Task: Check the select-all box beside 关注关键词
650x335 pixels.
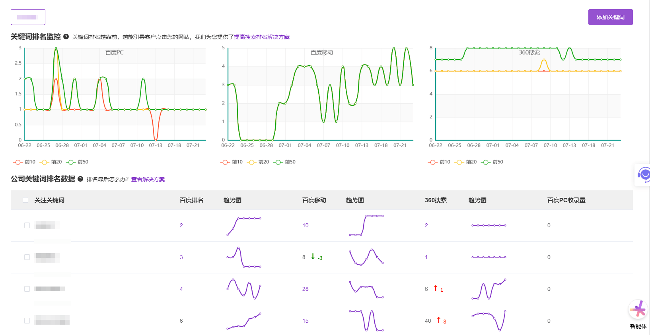Action: click(x=25, y=200)
